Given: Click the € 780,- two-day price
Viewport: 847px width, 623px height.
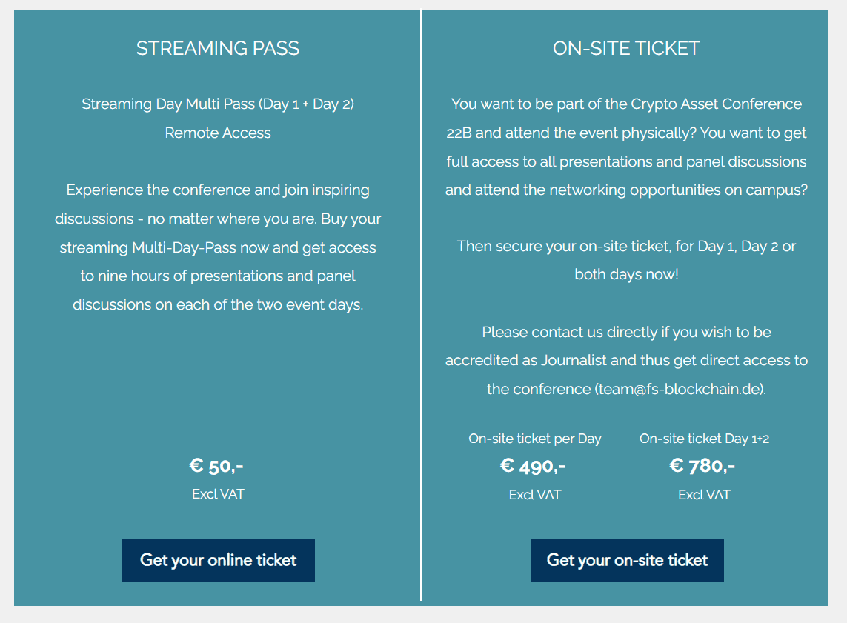Looking at the screenshot, I should point(702,466).
